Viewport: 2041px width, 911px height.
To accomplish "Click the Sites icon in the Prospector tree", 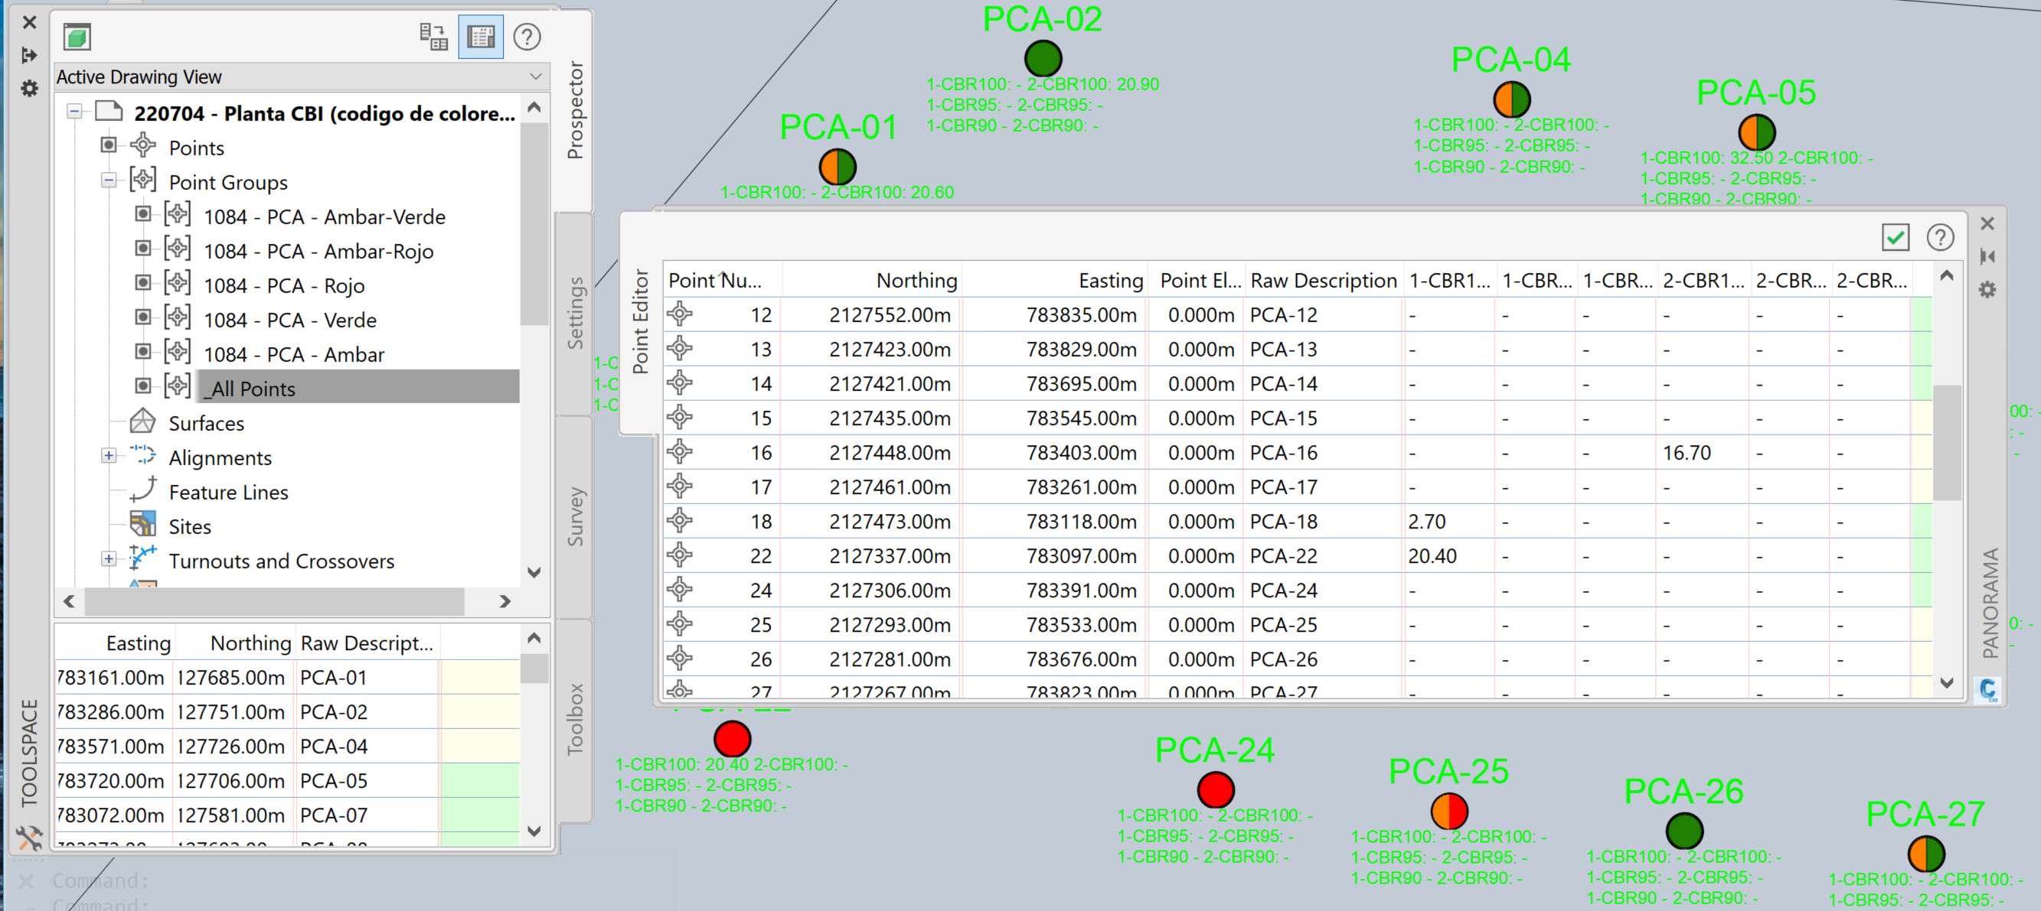I will click(142, 525).
